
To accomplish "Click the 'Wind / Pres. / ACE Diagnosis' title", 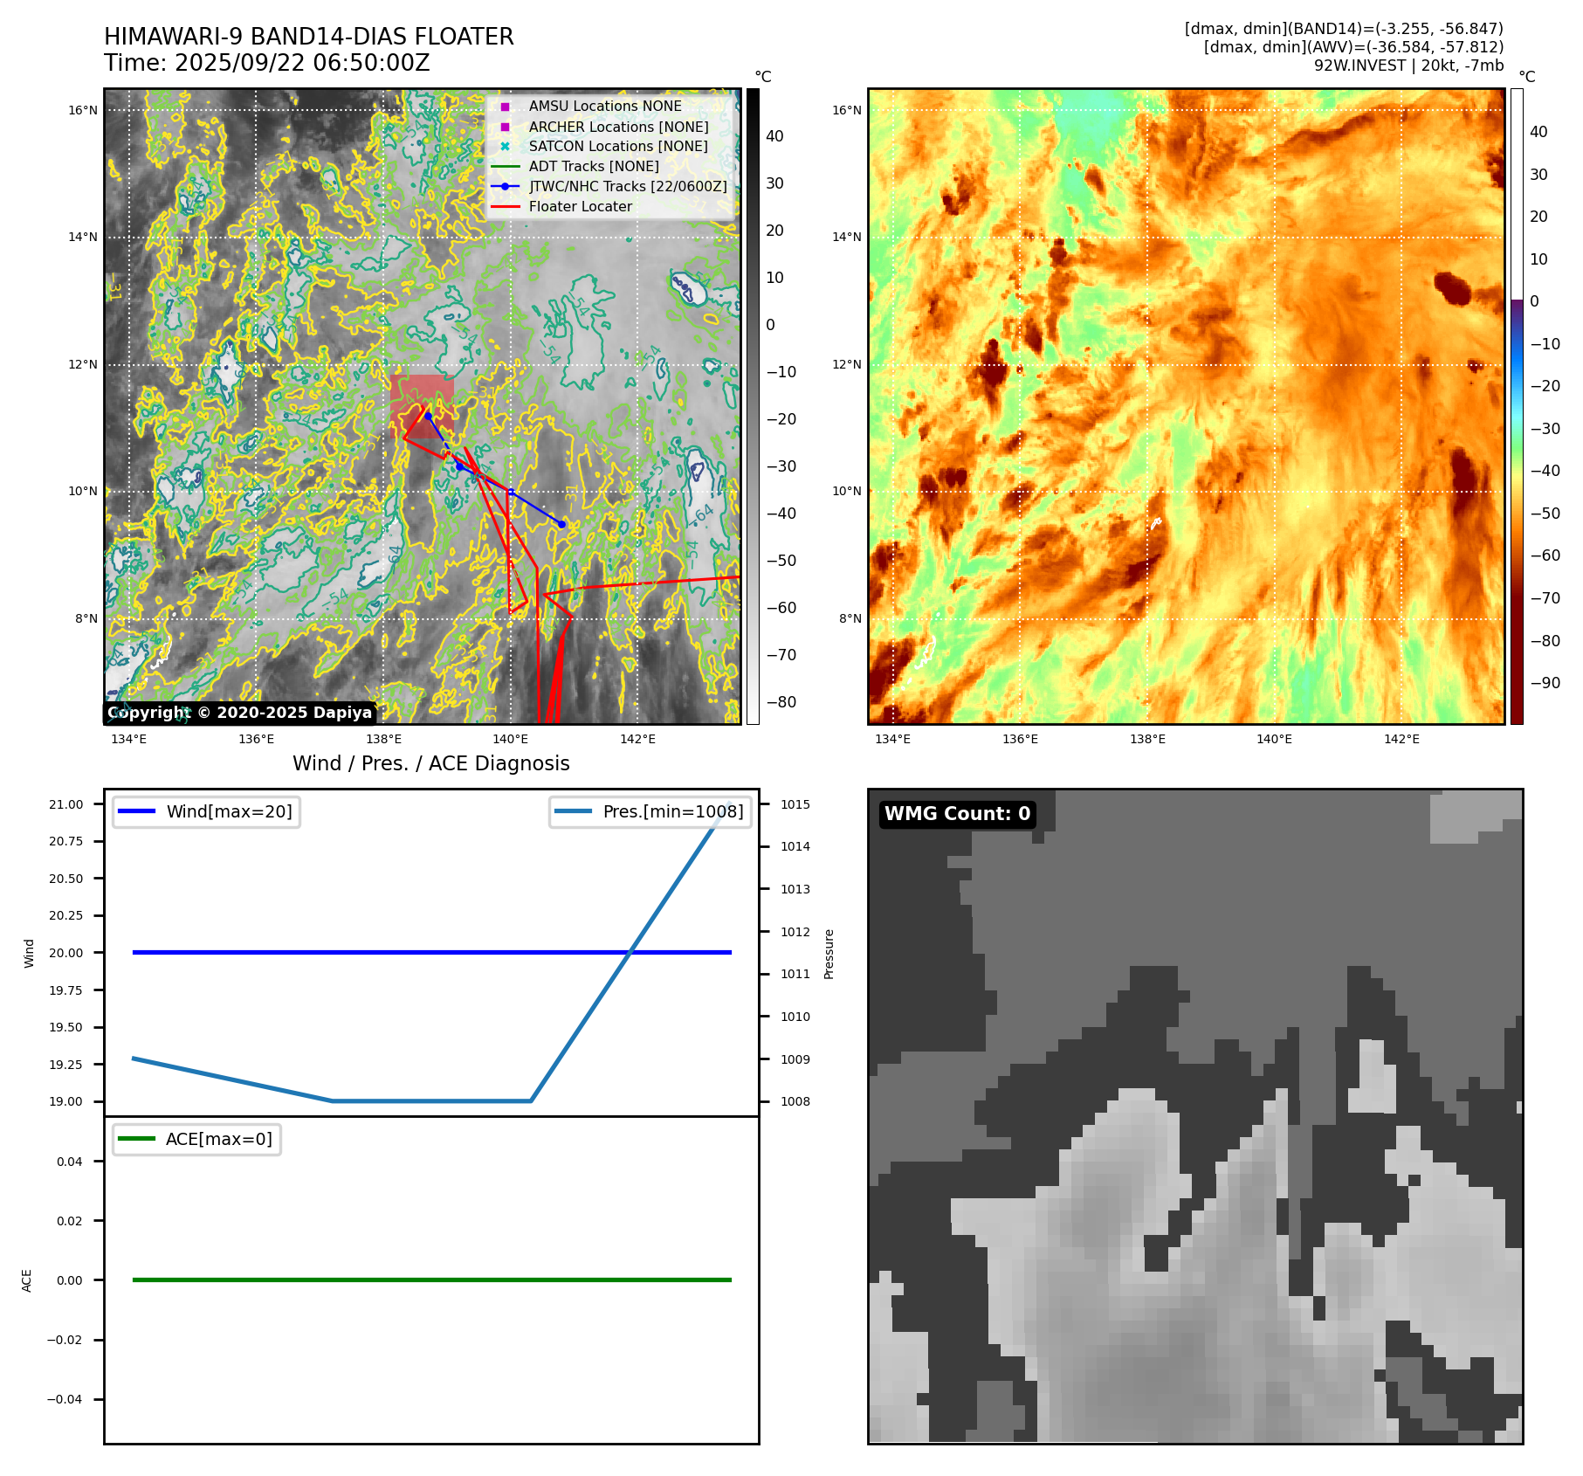I will click(431, 763).
